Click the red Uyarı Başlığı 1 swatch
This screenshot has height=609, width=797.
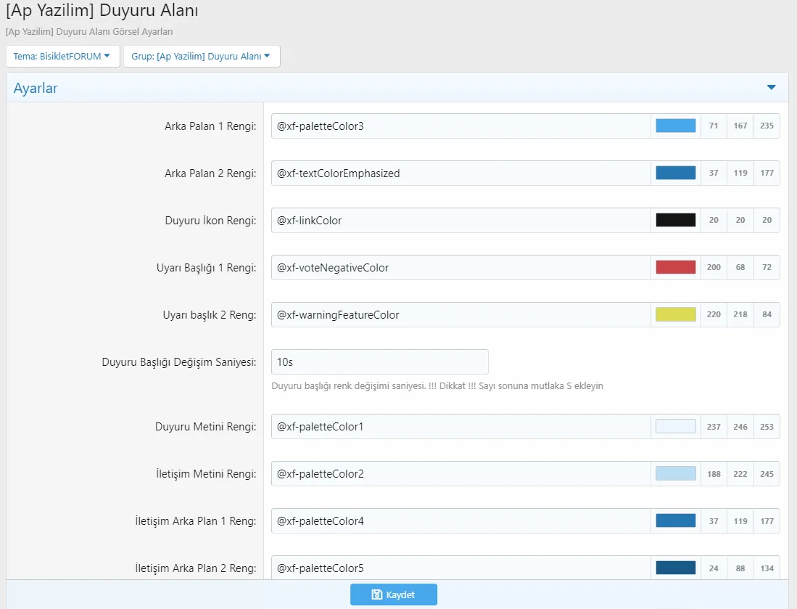point(675,268)
